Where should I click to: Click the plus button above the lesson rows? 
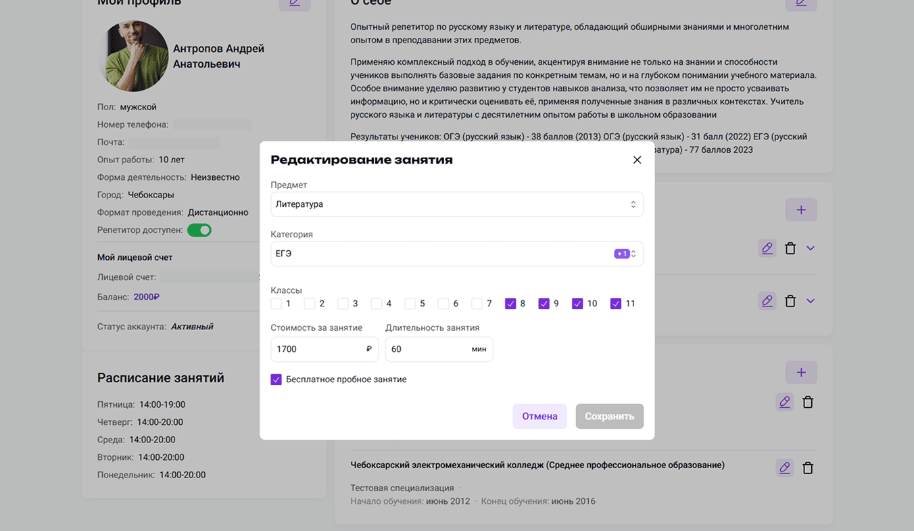tap(800, 210)
